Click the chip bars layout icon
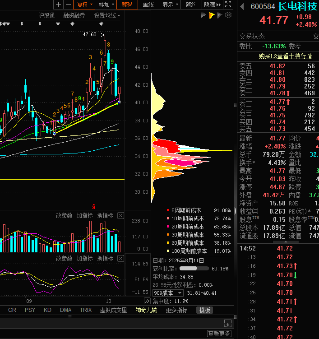The height and width of the screenshot is (339, 319). click(x=203, y=15)
